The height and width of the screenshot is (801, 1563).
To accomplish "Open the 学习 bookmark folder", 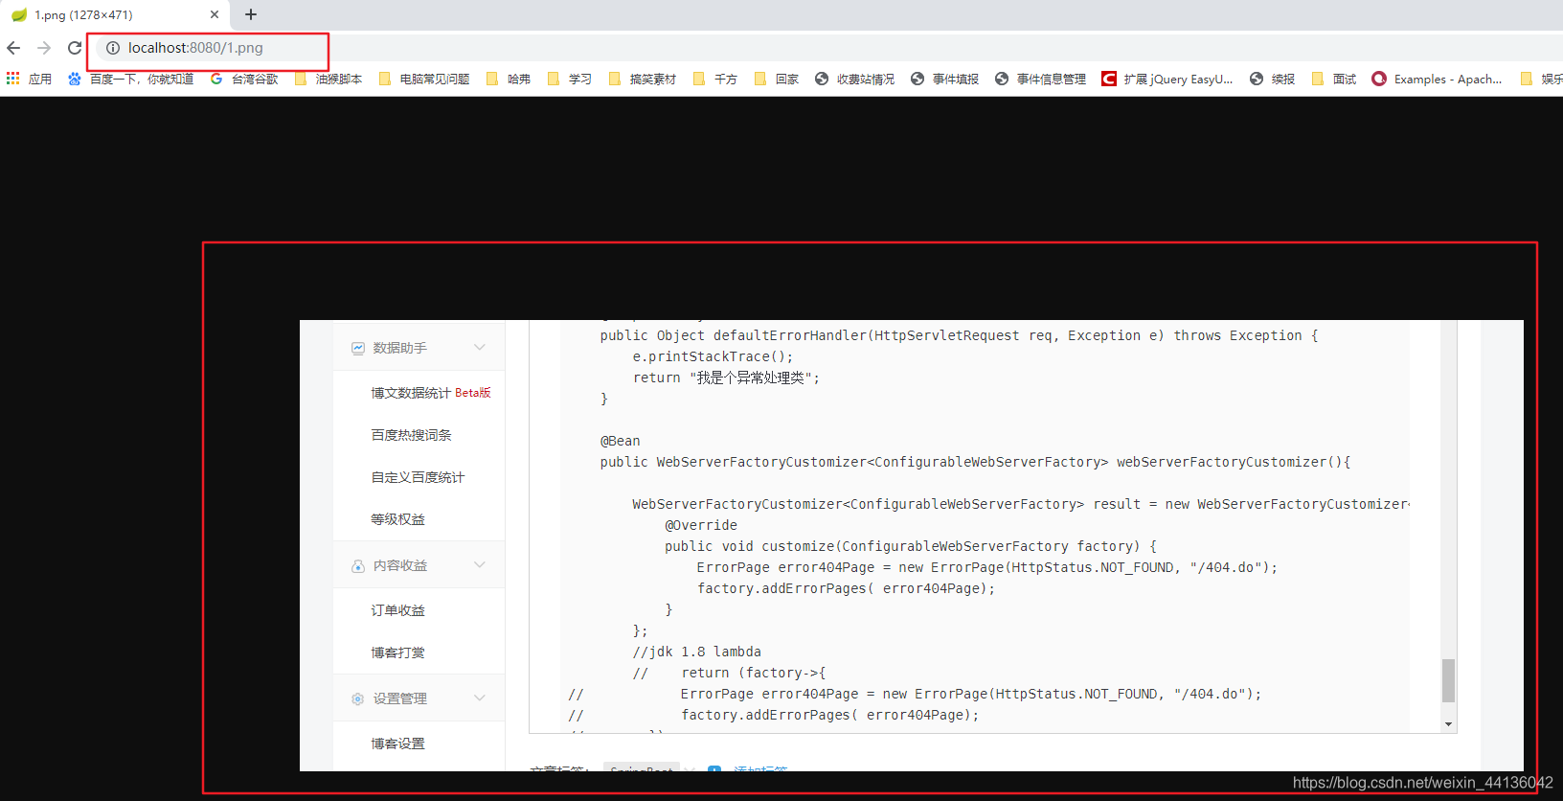I will [570, 79].
